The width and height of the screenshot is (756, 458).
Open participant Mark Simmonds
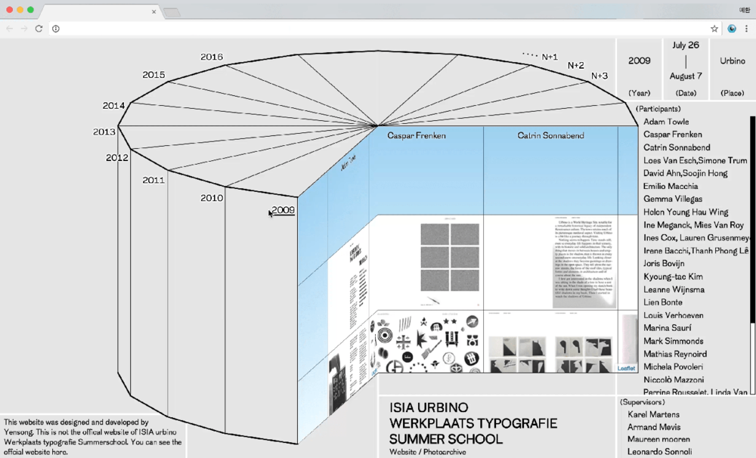(x=673, y=341)
